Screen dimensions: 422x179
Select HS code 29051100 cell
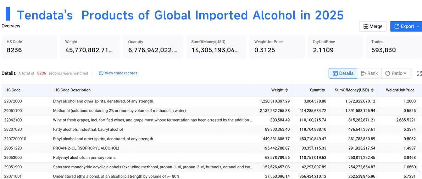pos(13,111)
